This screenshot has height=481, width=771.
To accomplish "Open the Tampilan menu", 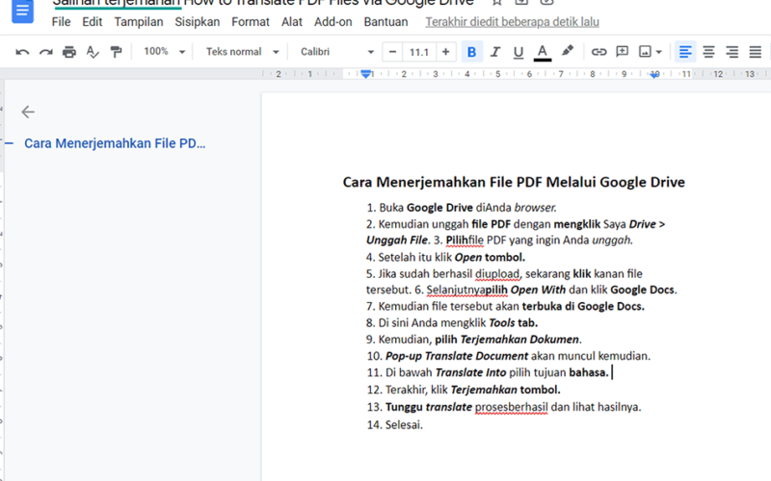I will 139,22.
